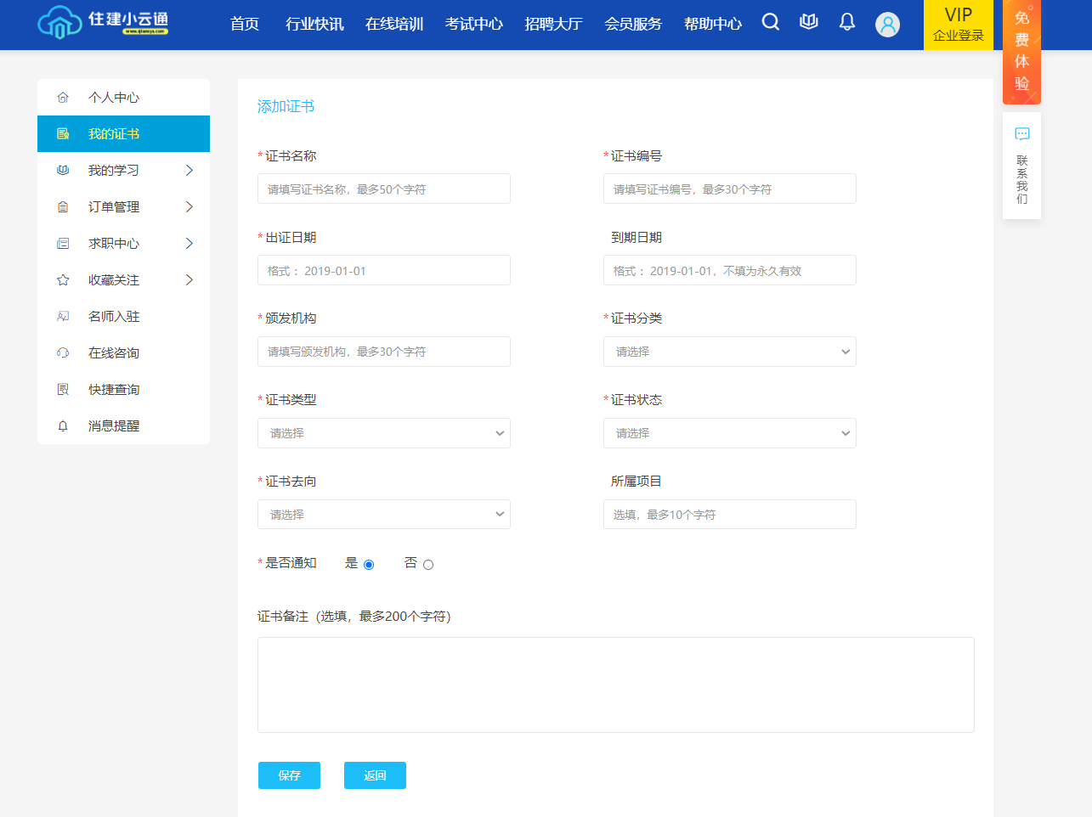Click the 证书名称 input field
Image resolution: width=1092 pixels, height=817 pixels.
[x=383, y=189]
